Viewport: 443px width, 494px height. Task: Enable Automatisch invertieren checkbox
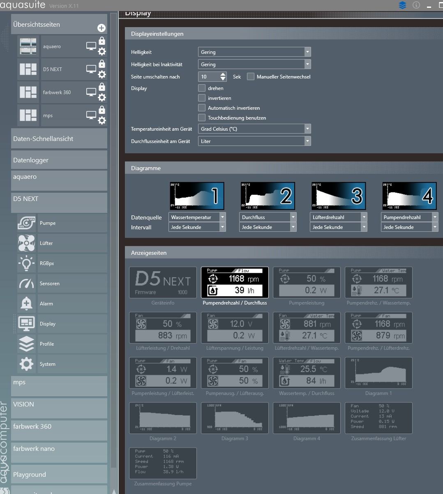(x=202, y=108)
